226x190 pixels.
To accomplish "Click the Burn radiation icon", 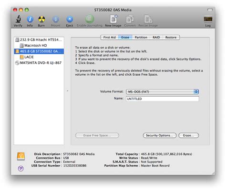I will [x=41, y=19].
